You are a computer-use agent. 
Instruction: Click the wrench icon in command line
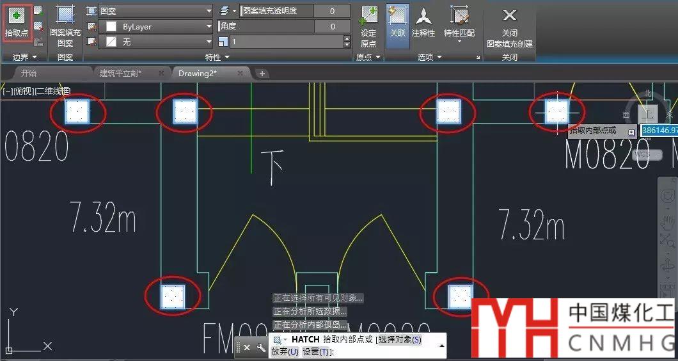tap(261, 348)
